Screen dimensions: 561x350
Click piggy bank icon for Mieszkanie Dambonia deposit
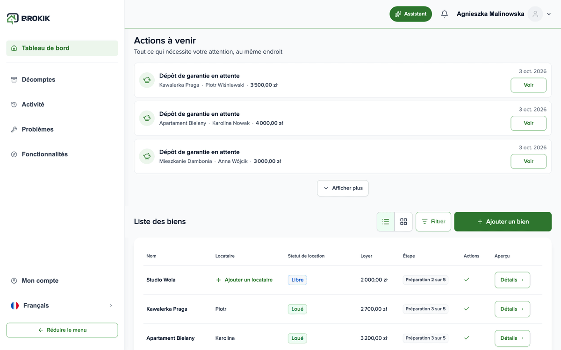pos(147,156)
